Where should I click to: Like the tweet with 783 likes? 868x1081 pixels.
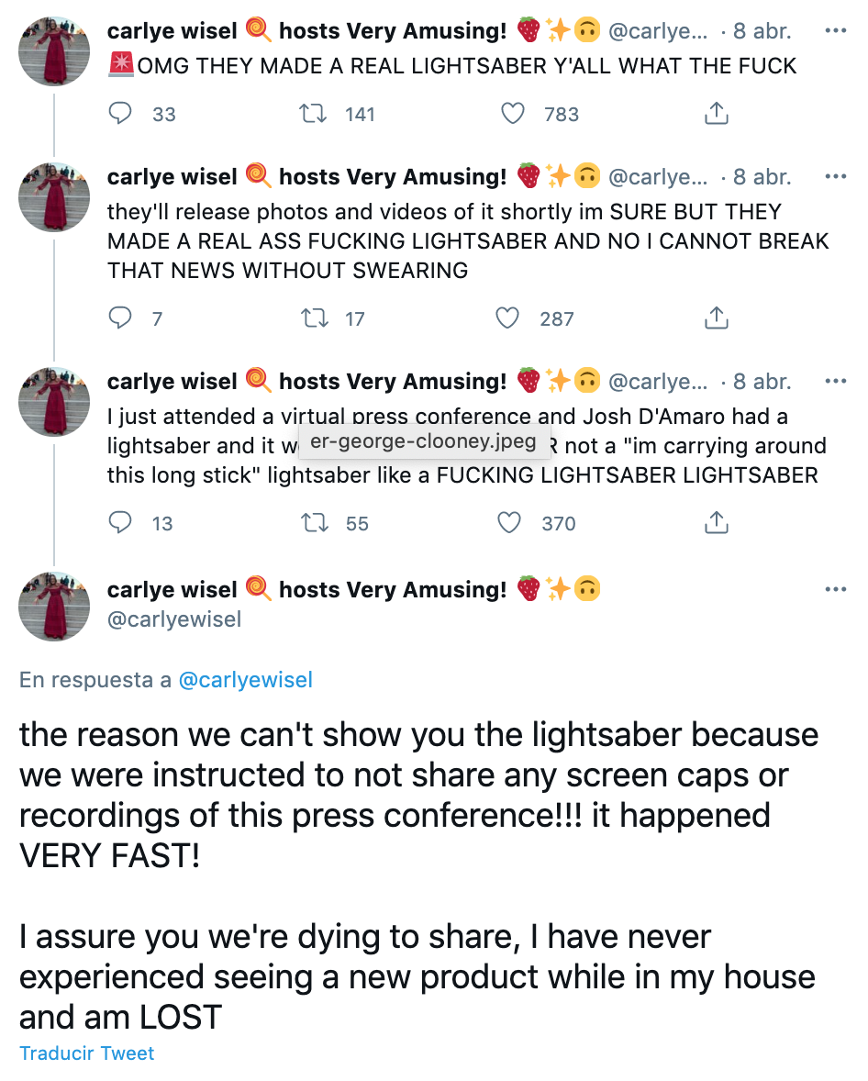pyautogui.click(x=513, y=114)
